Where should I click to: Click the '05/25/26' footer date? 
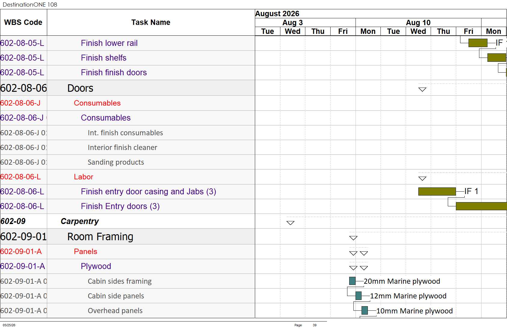(x=9, y=325)
